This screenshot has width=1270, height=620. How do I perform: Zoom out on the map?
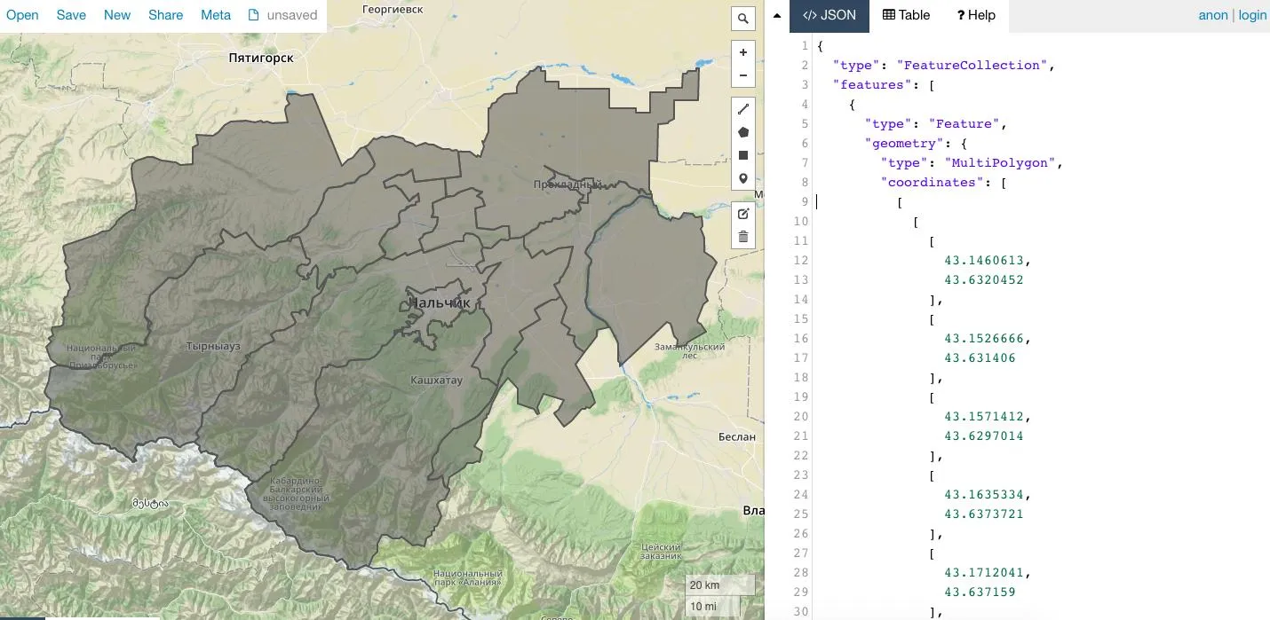[x=743, y=75]
